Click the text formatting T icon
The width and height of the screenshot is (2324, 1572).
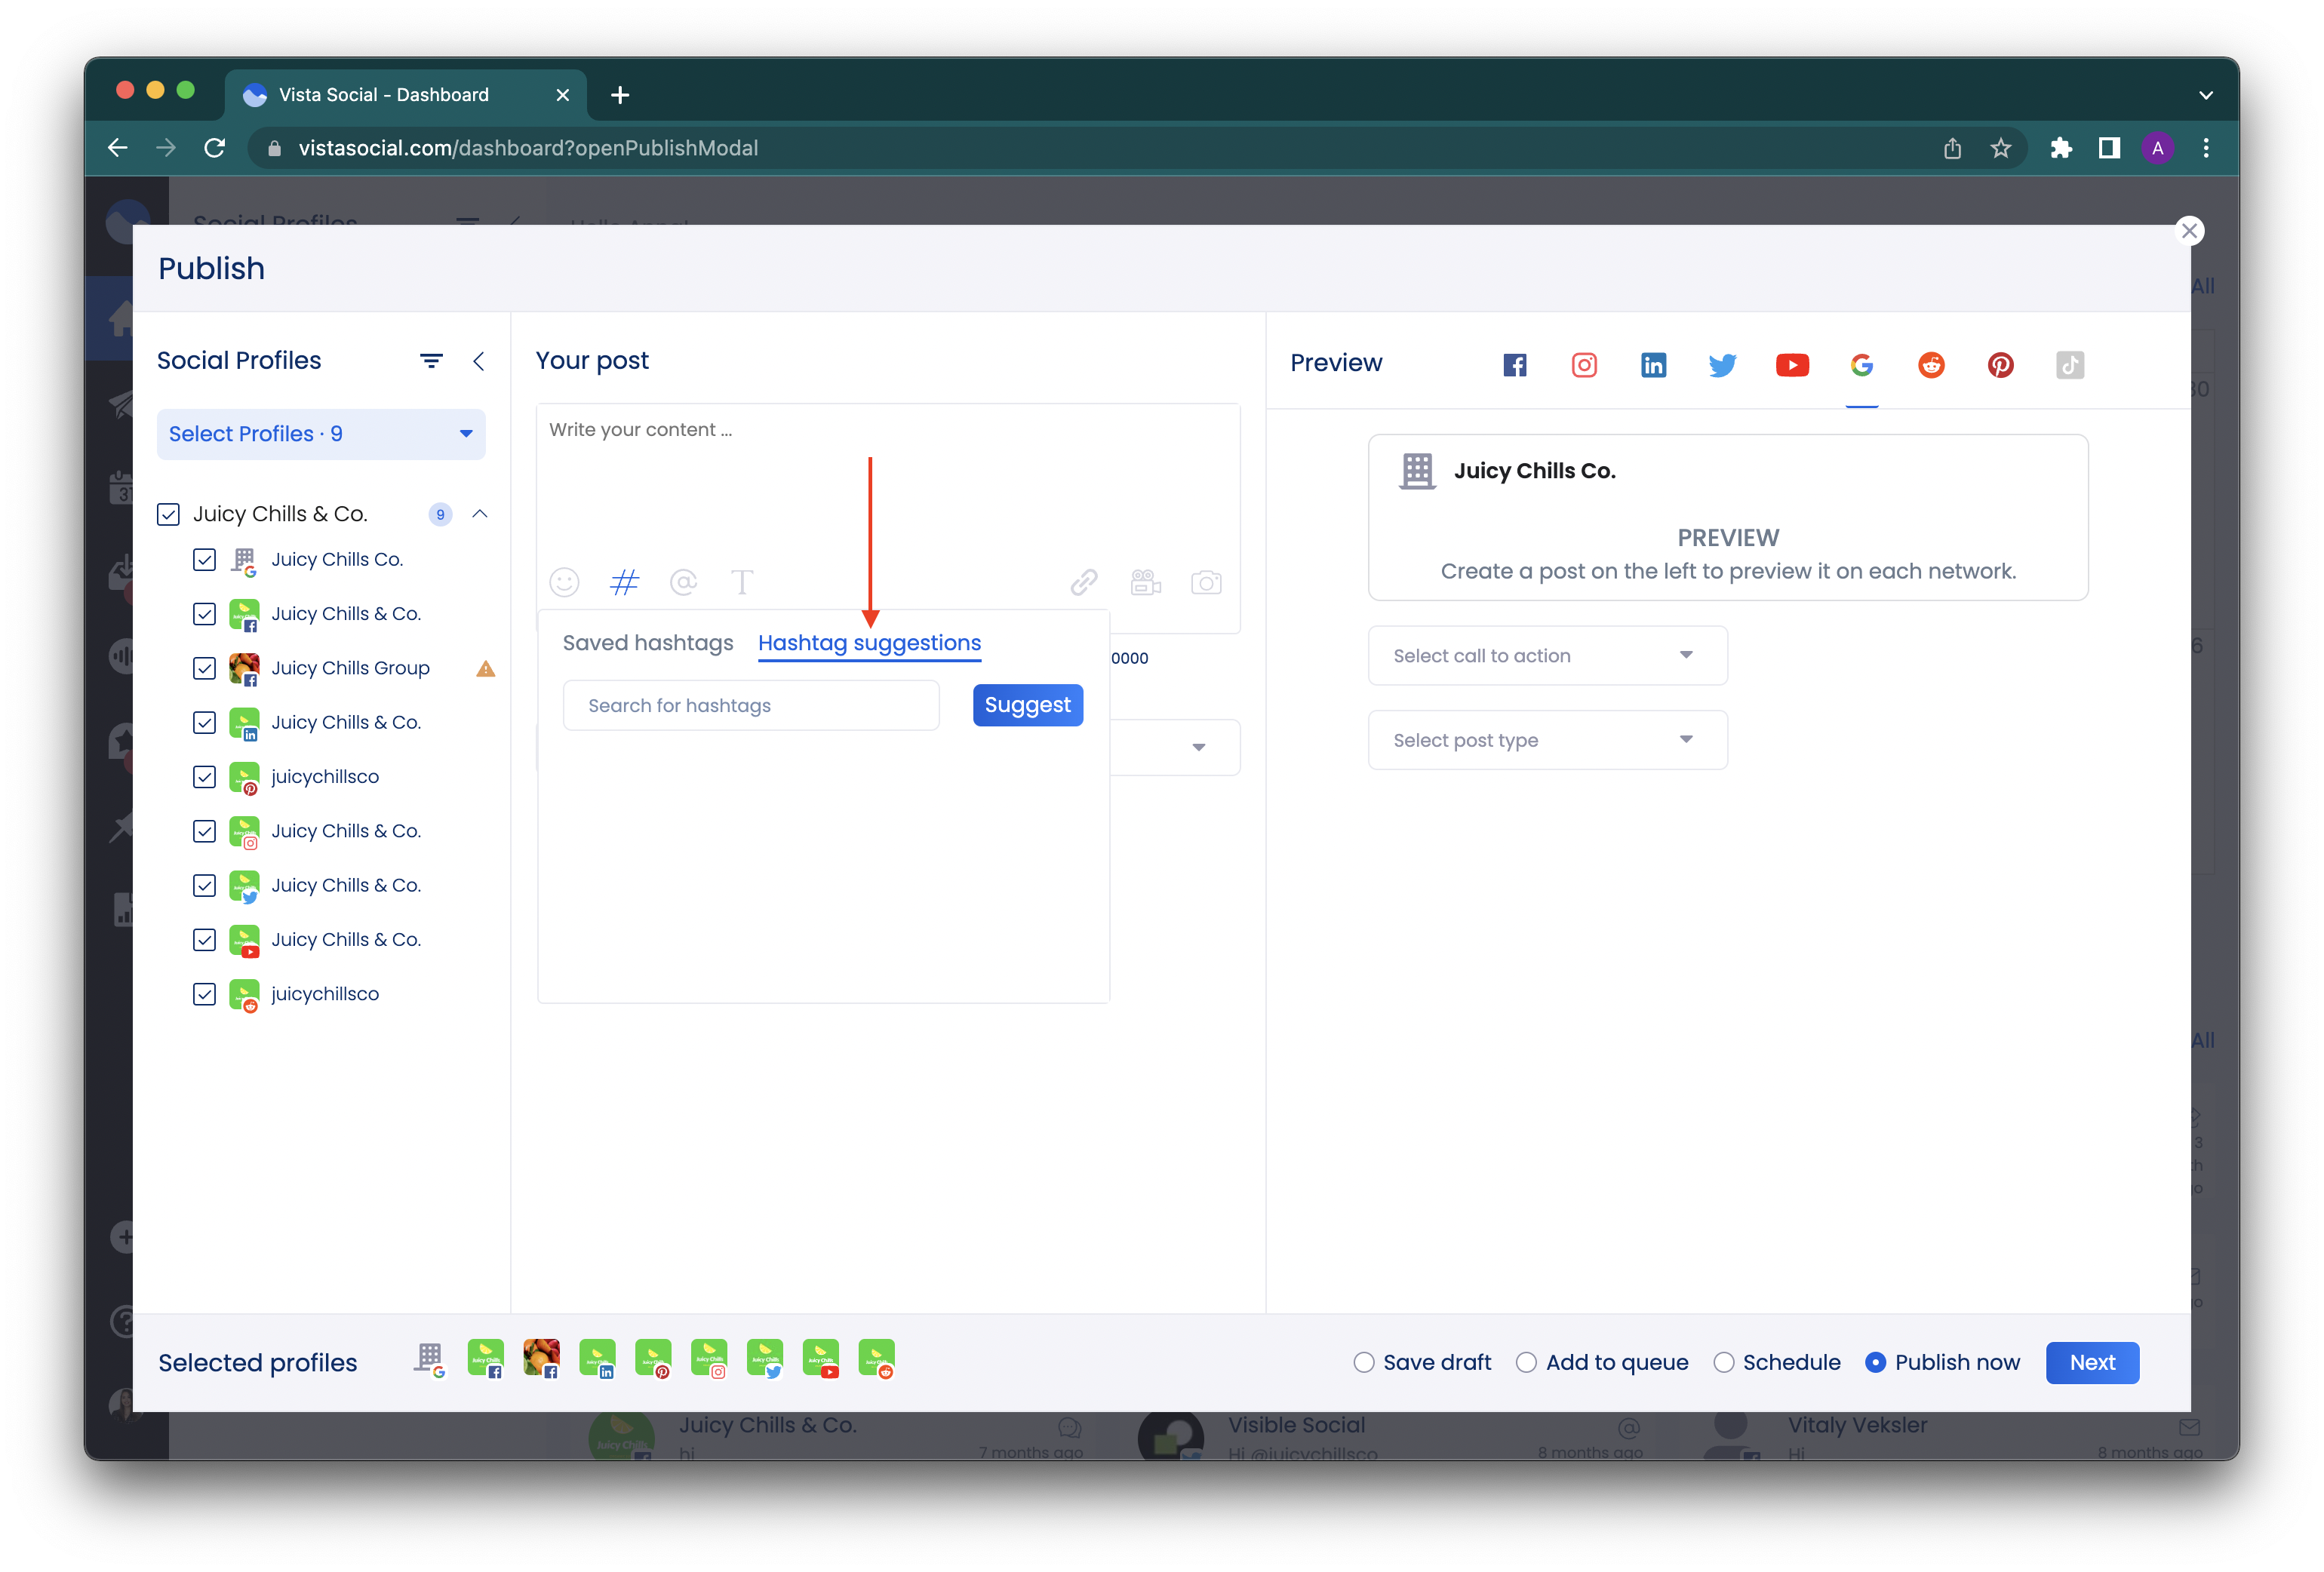pos(742,582)
